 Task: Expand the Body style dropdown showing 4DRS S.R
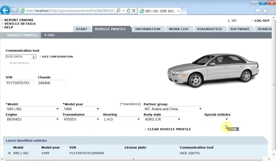[162, 119]
